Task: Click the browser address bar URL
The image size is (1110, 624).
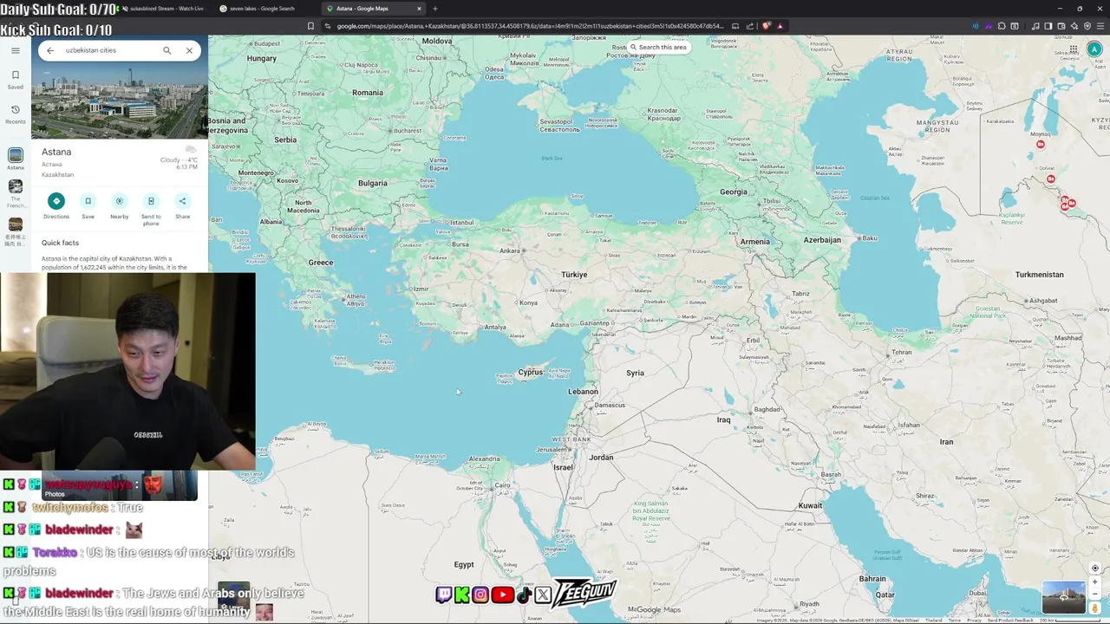Action: [x=529, y=26]
